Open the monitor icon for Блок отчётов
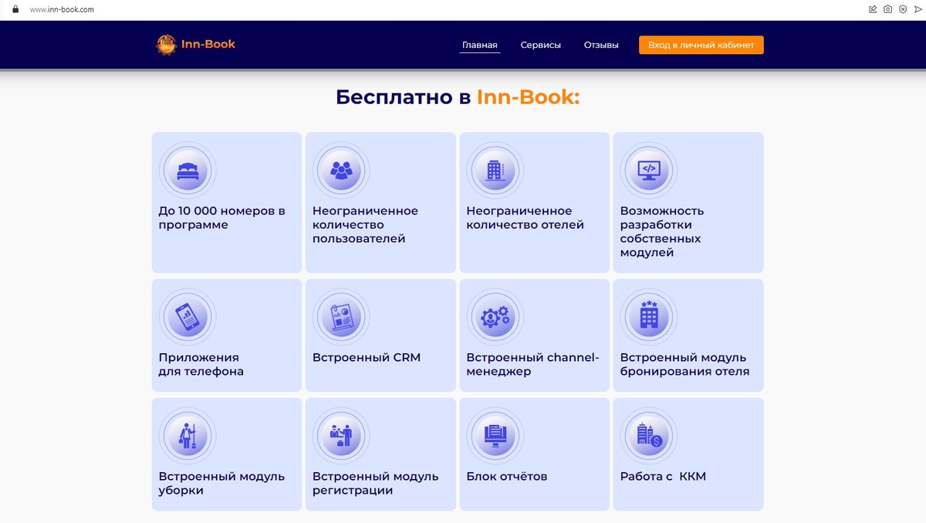This screenshot has height=523, width=926. tap(495, 435)
